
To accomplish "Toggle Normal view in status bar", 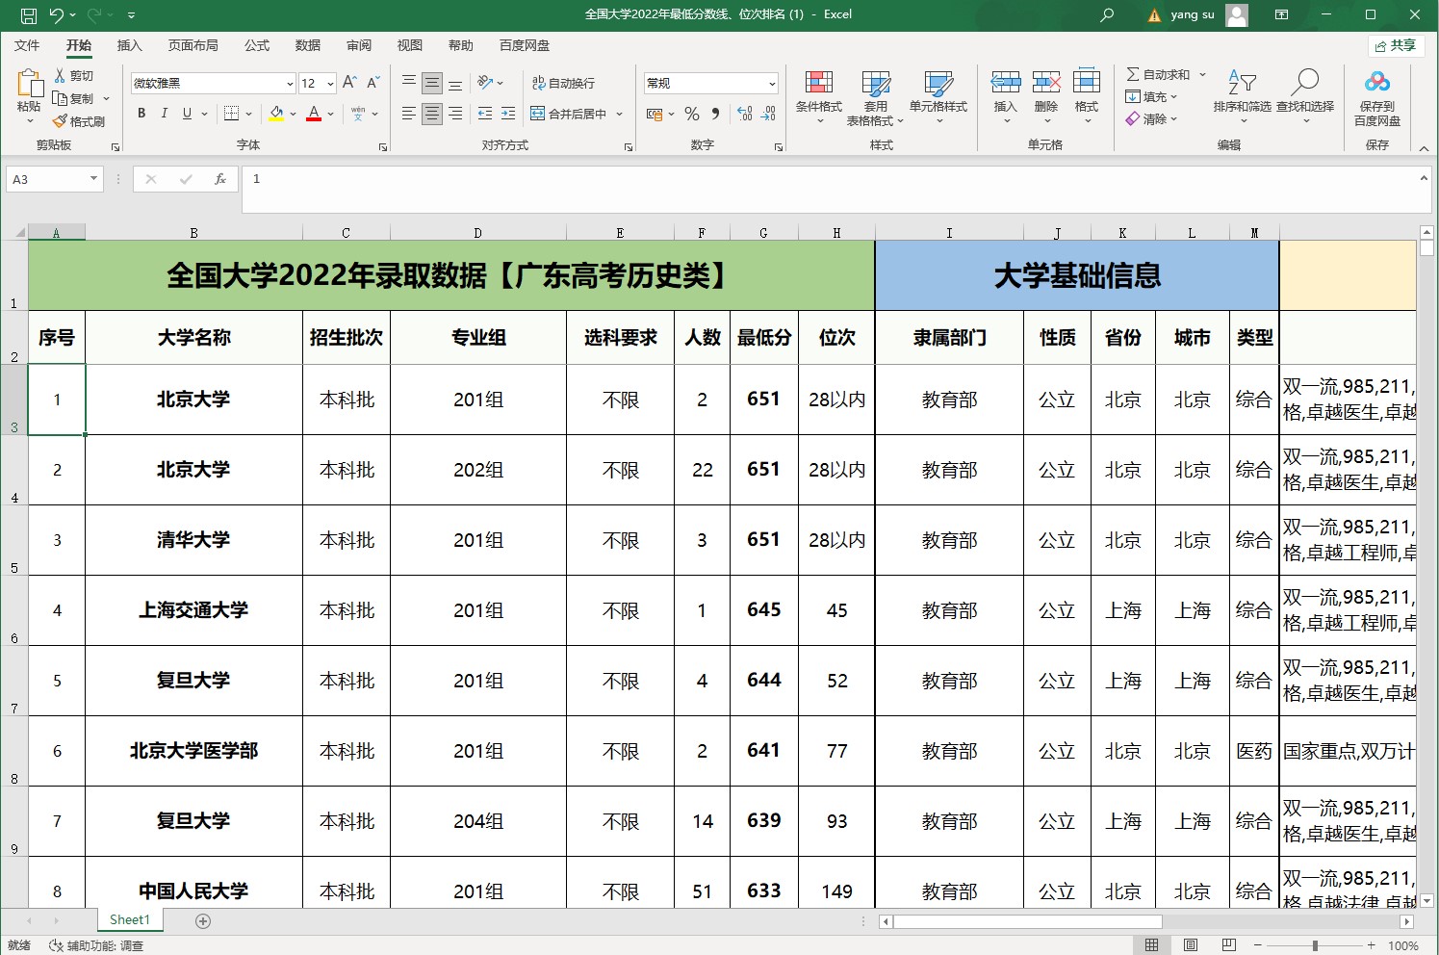I will point(1151,945).
